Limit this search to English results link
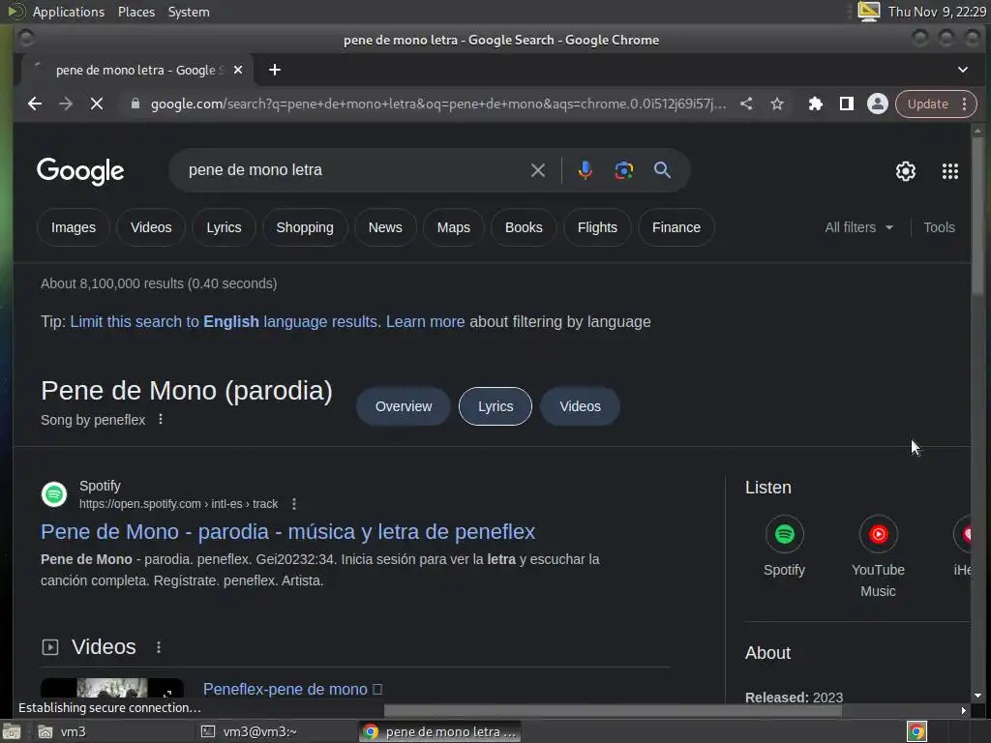The image size is (991, 743). (224, 321)
